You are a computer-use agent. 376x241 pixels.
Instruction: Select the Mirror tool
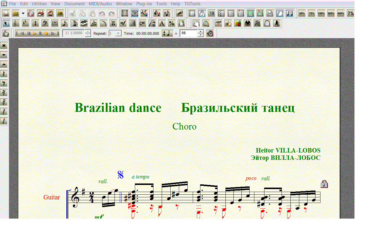[x=267, y=23]
